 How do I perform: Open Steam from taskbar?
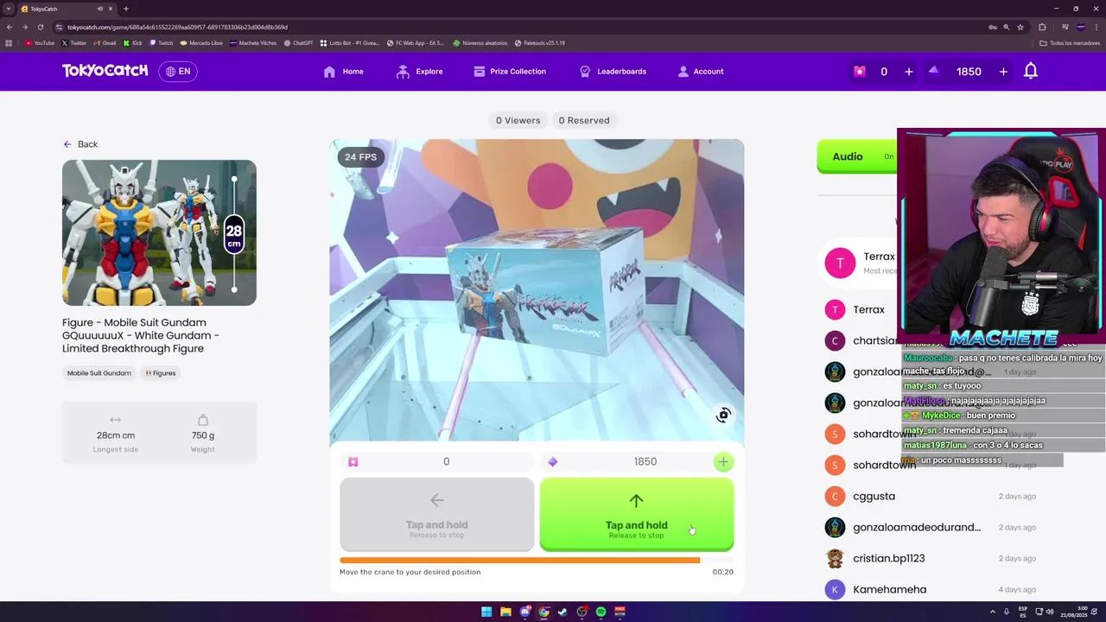pos(563,612)
